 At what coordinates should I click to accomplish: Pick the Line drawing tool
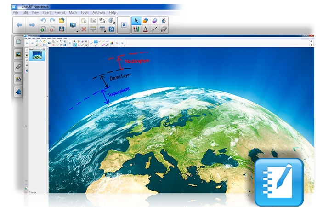click(x=155, y=29)
